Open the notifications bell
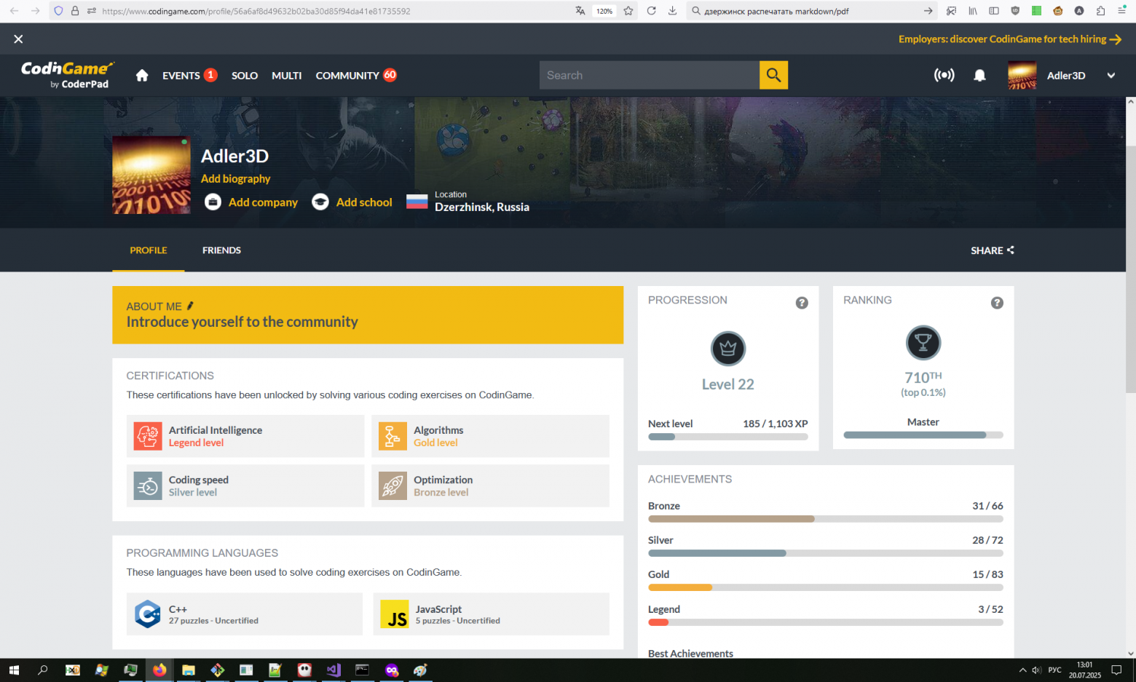The height and width of the screenshot is (682, 1136). point(979,76)
